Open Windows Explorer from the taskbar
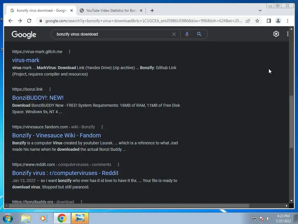The height and width of the screenshot is (224, 298). click(x=26, y=218)
